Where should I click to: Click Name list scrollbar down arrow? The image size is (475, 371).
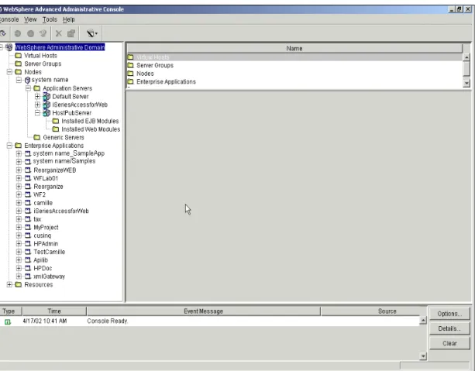click(466, 83)
